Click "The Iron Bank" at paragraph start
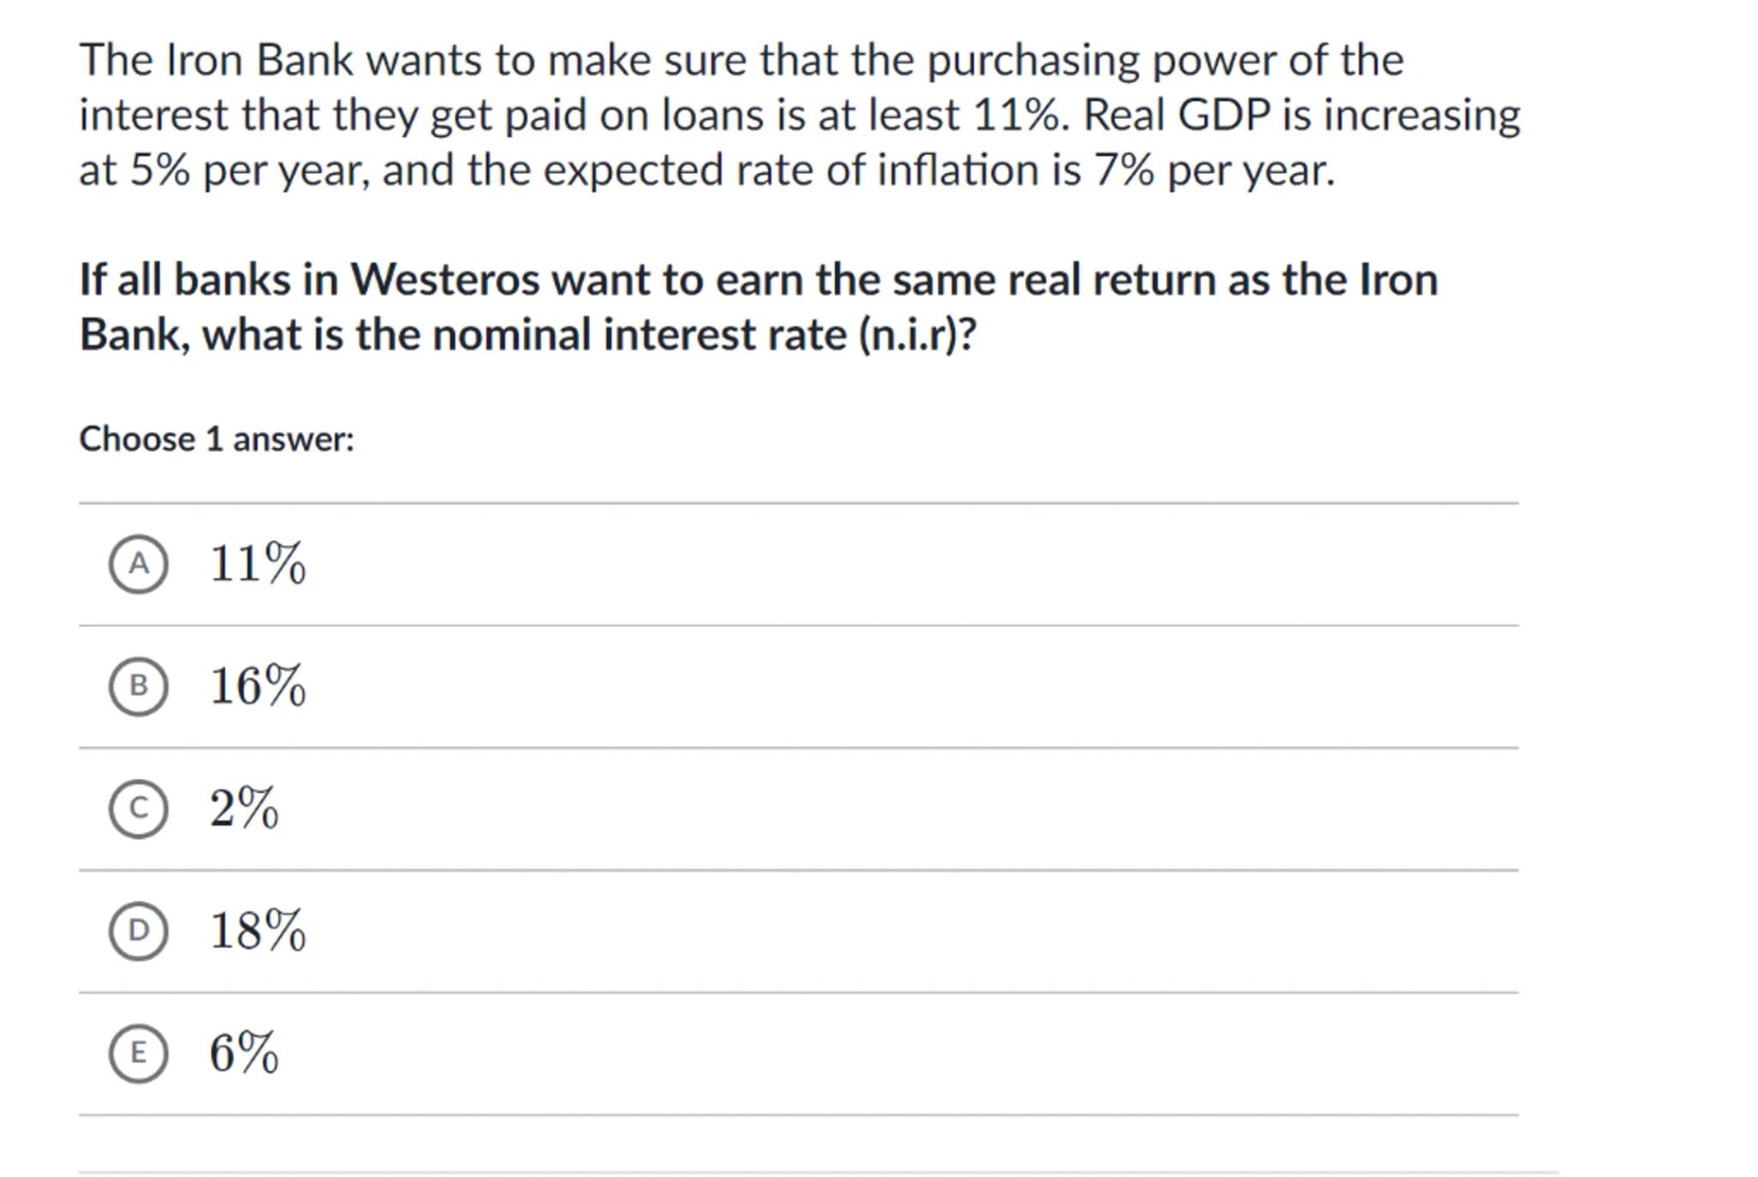This screenshot has width=1758, height=1177. pos(215,60)
